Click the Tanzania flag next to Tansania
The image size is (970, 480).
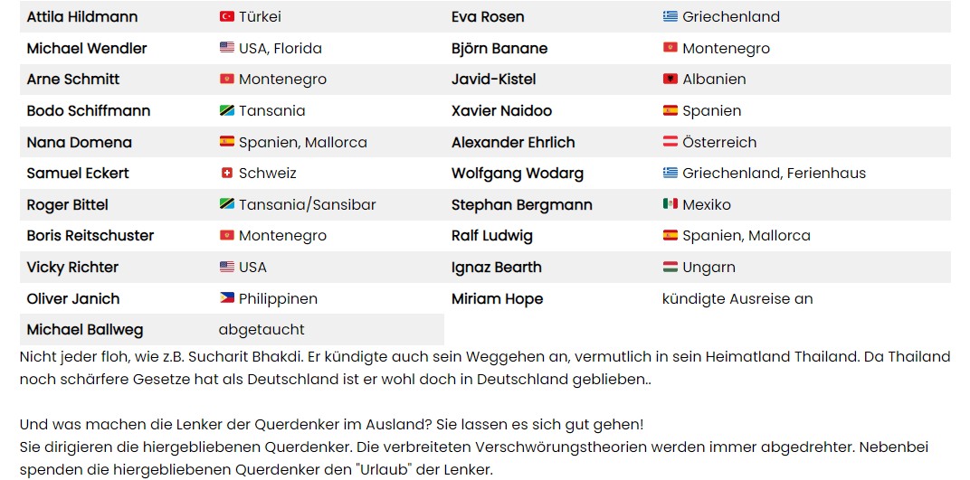(x=227, y=111)
